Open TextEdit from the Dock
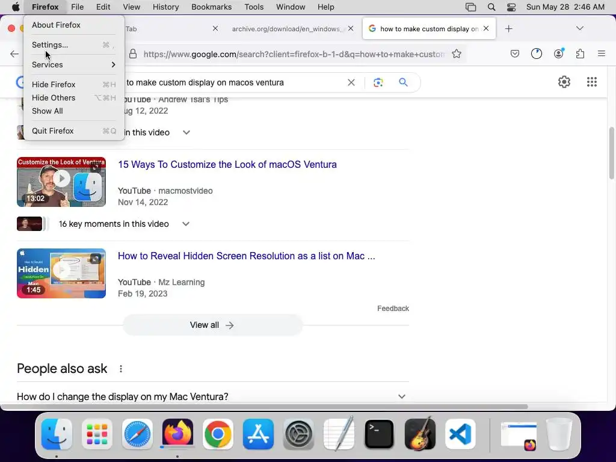The height and width of the screenshot is (462, 616). click(339, 433)
